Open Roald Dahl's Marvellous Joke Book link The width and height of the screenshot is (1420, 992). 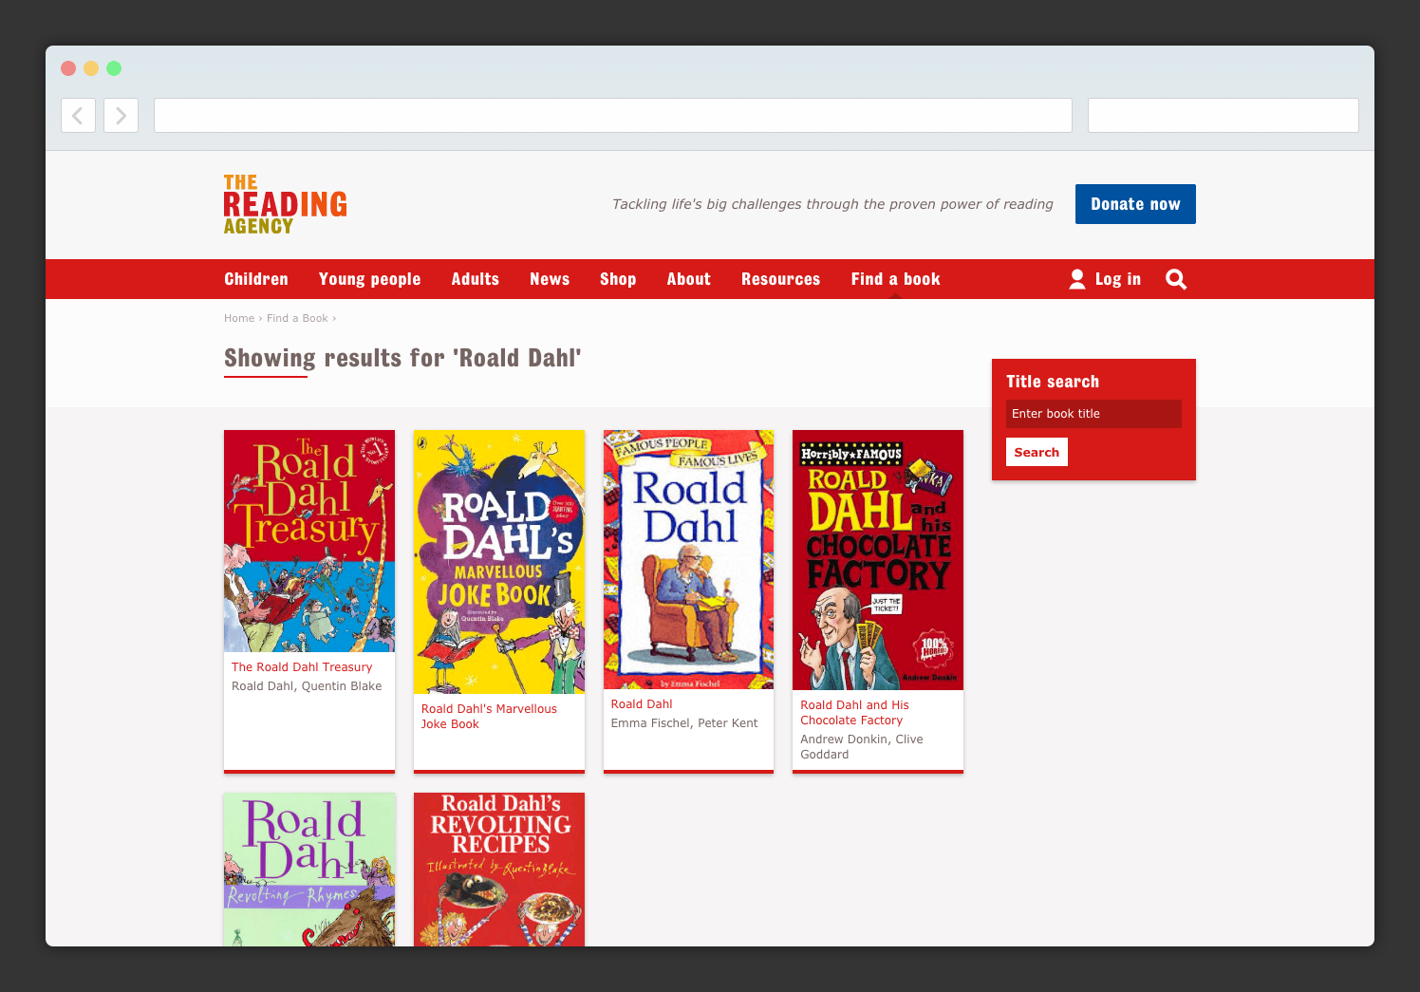pyautogui.click(x=489, y=717)
